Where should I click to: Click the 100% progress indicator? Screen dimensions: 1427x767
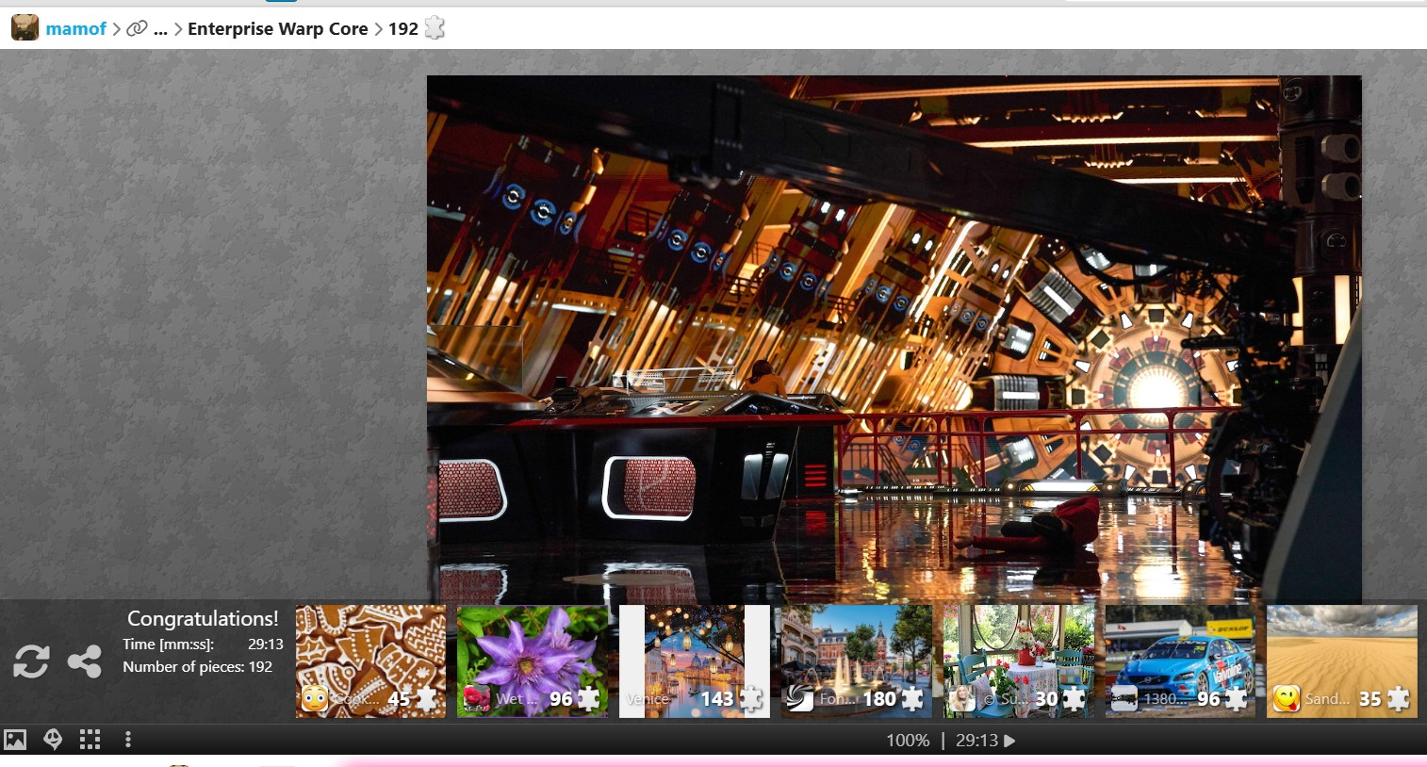click(907, 741)
